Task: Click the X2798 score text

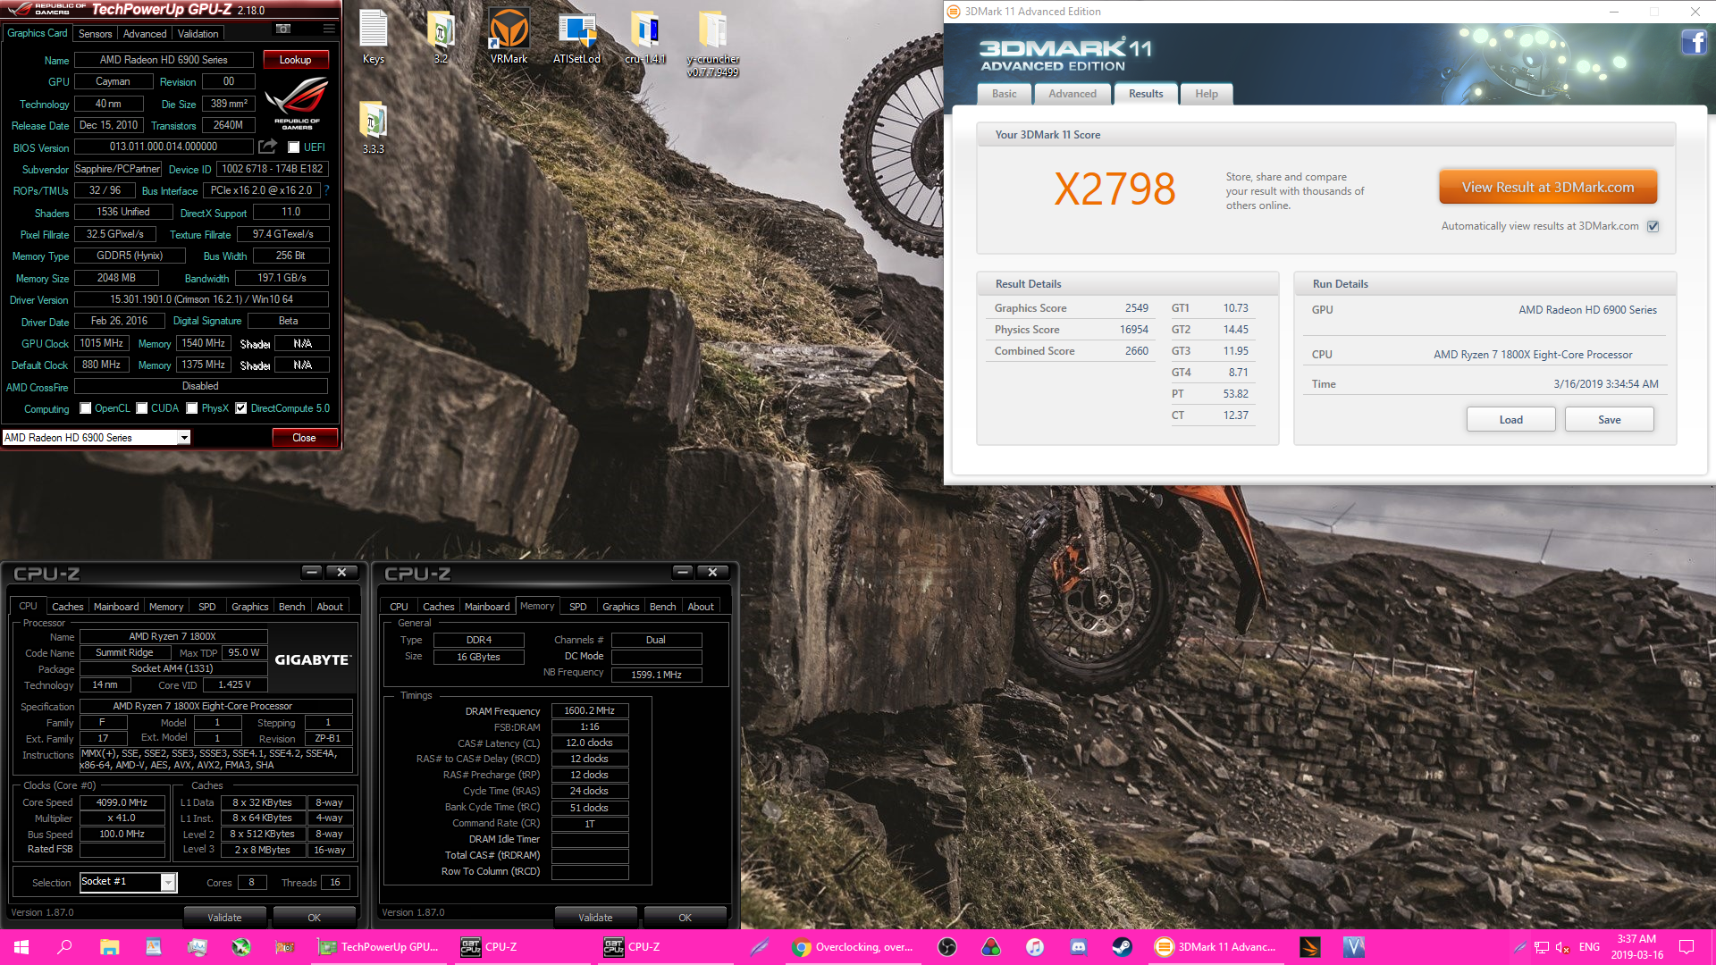Action: tap(1115, 189)
